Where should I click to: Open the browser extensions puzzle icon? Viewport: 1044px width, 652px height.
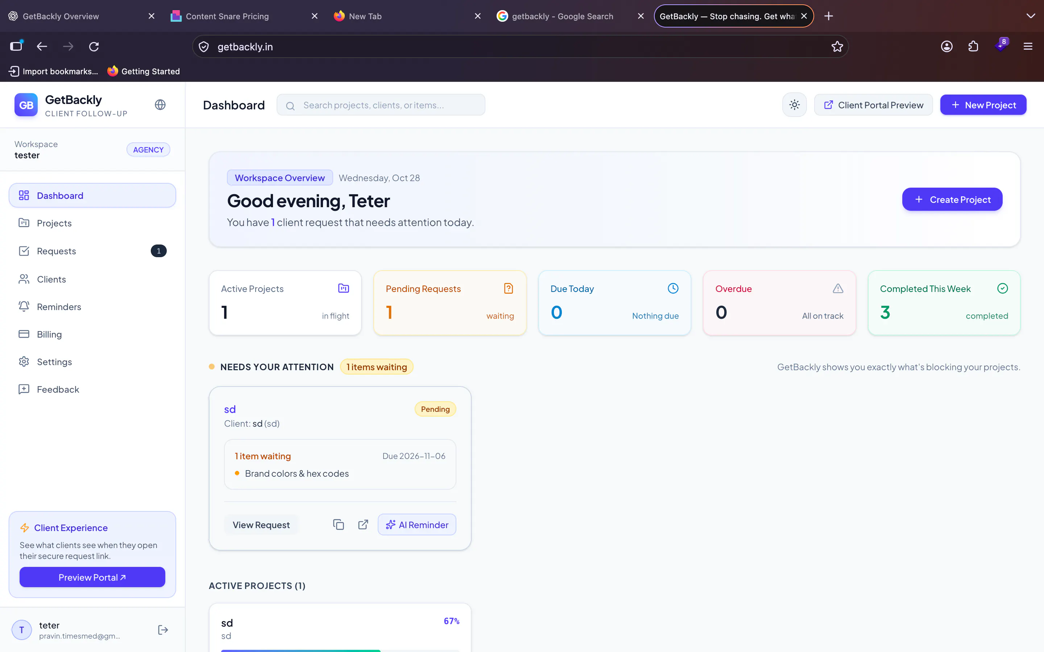click(x=973, y=47)
